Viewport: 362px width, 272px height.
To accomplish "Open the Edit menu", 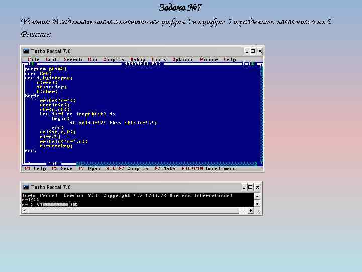I will tap(52, 59).
